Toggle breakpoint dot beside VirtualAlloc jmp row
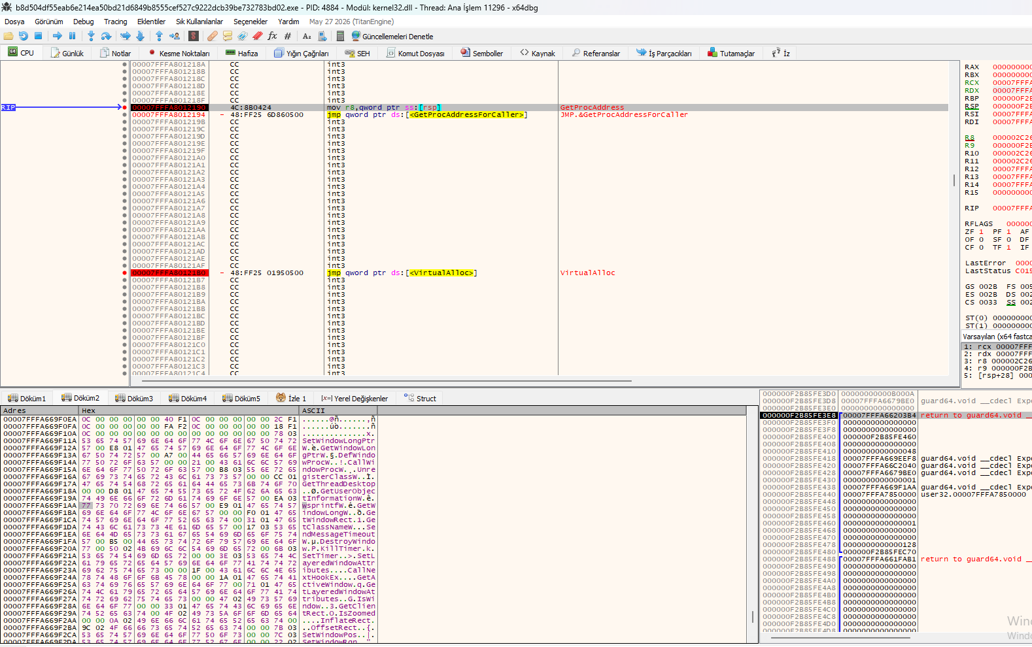Image resolution: width=1032 pixels, height=647 pixels. tap(125, 273)
